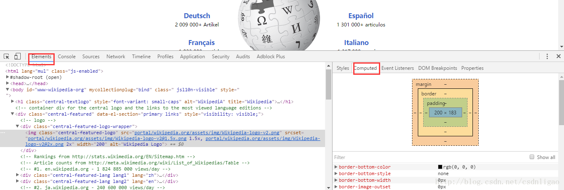This screenshot has width=564, height=190.
Task: Switch to the Elements tab
Action: coord(41,57)
